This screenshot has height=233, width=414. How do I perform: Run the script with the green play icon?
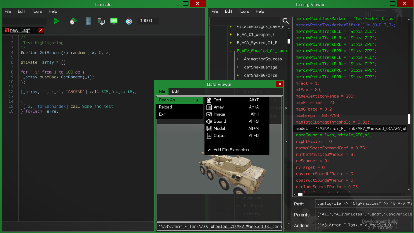click(56, 21)
